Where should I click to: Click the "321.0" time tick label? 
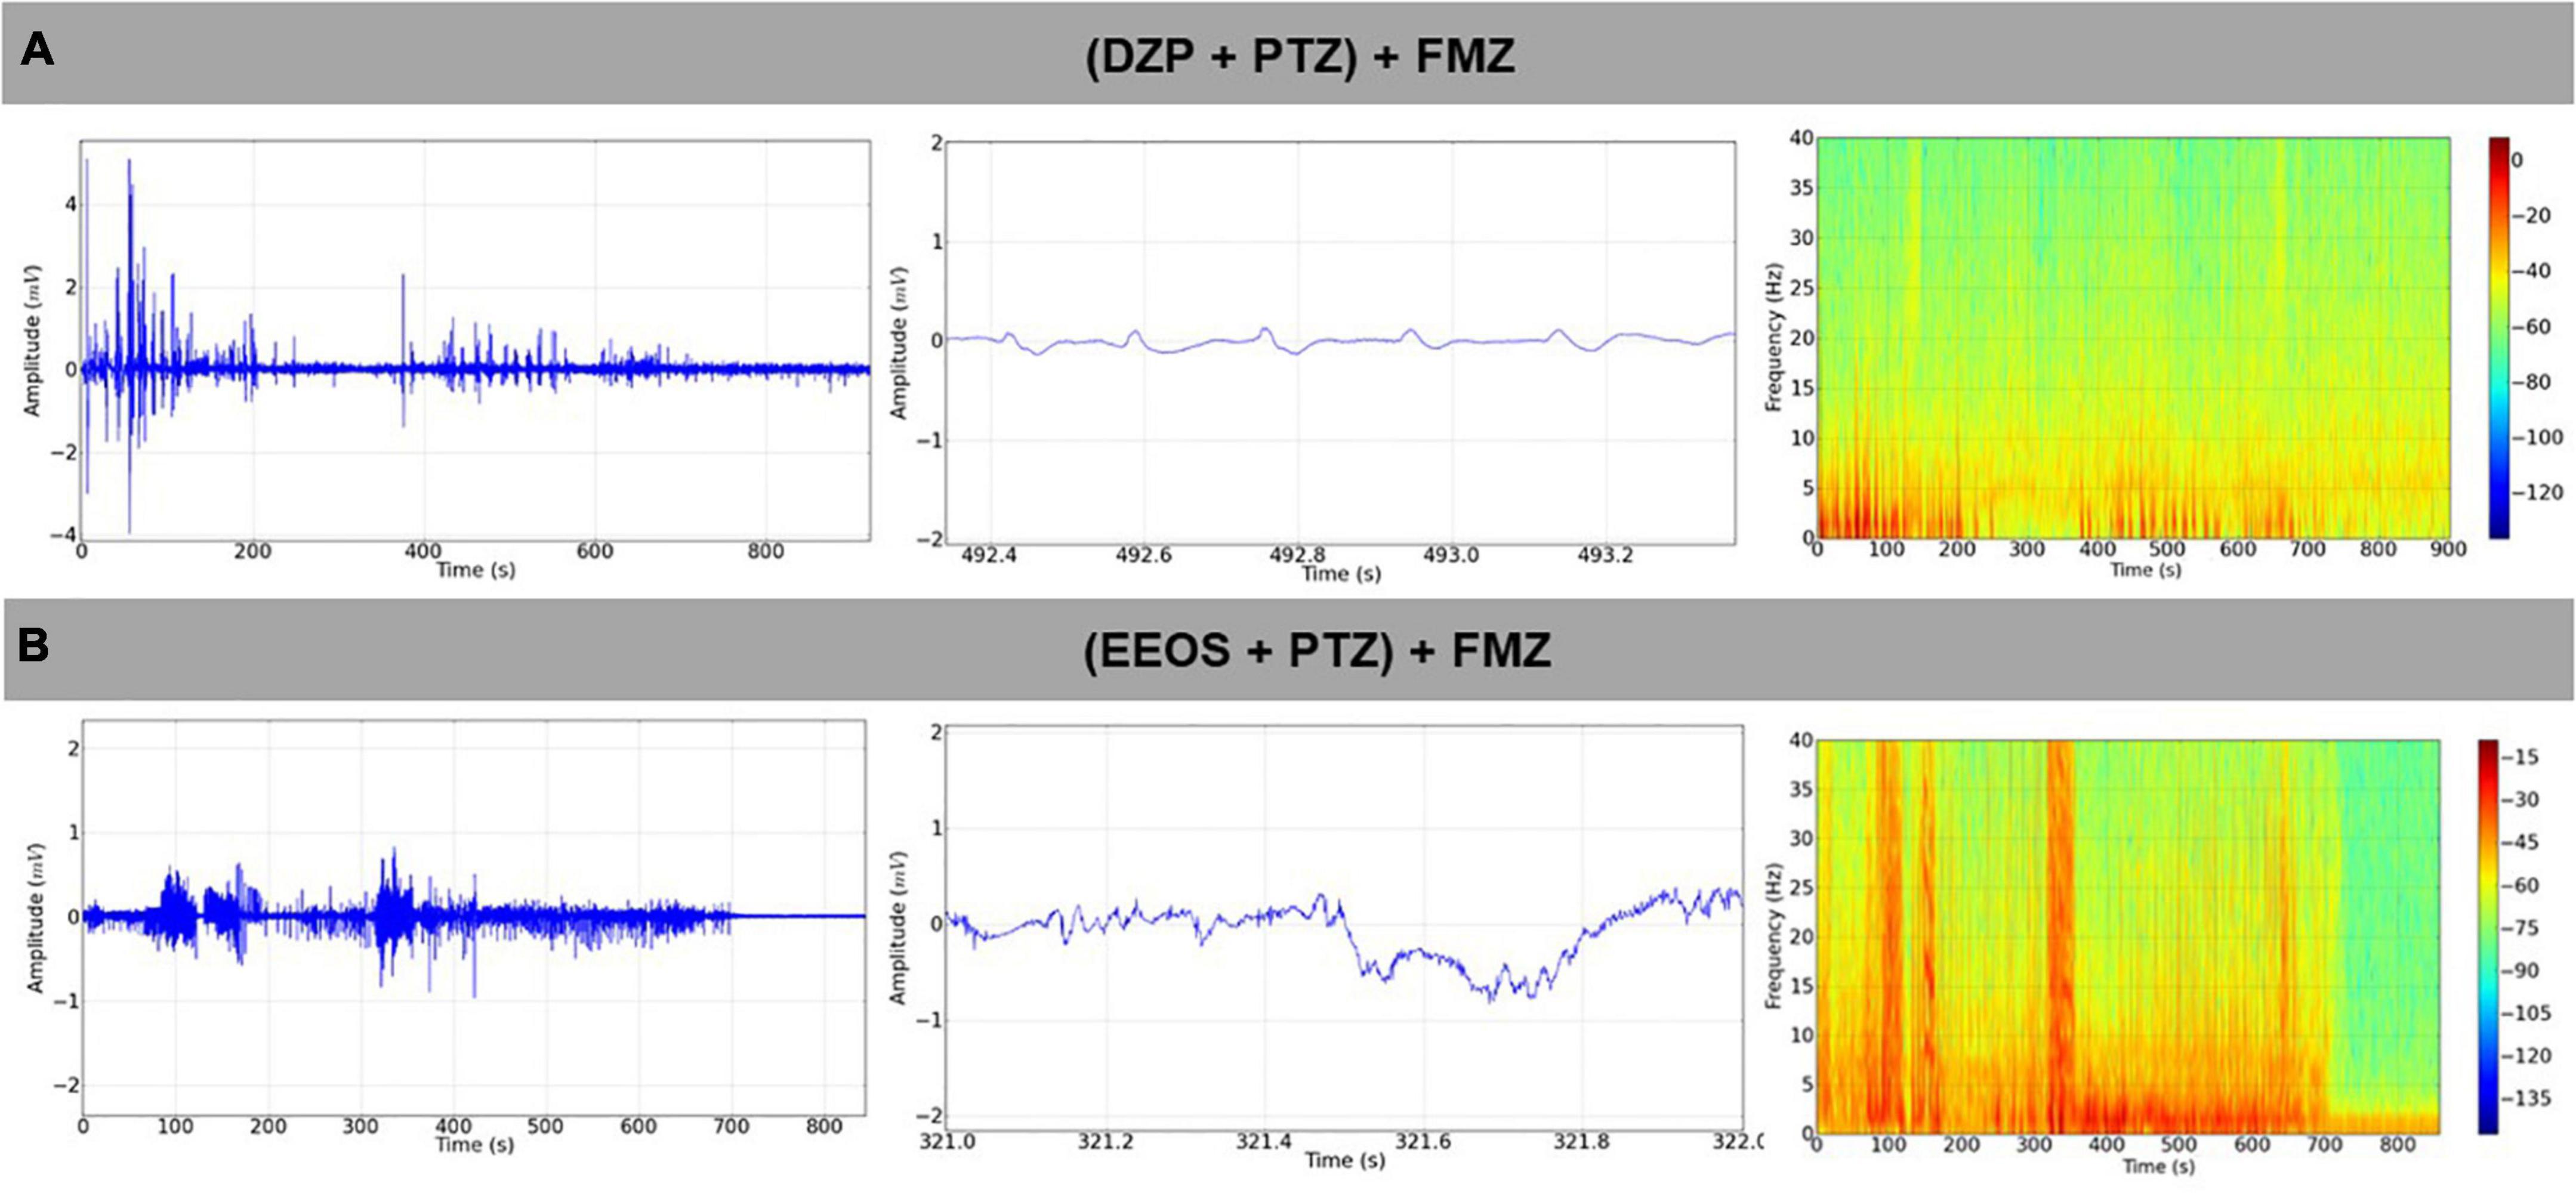[x=946, y=1141]
